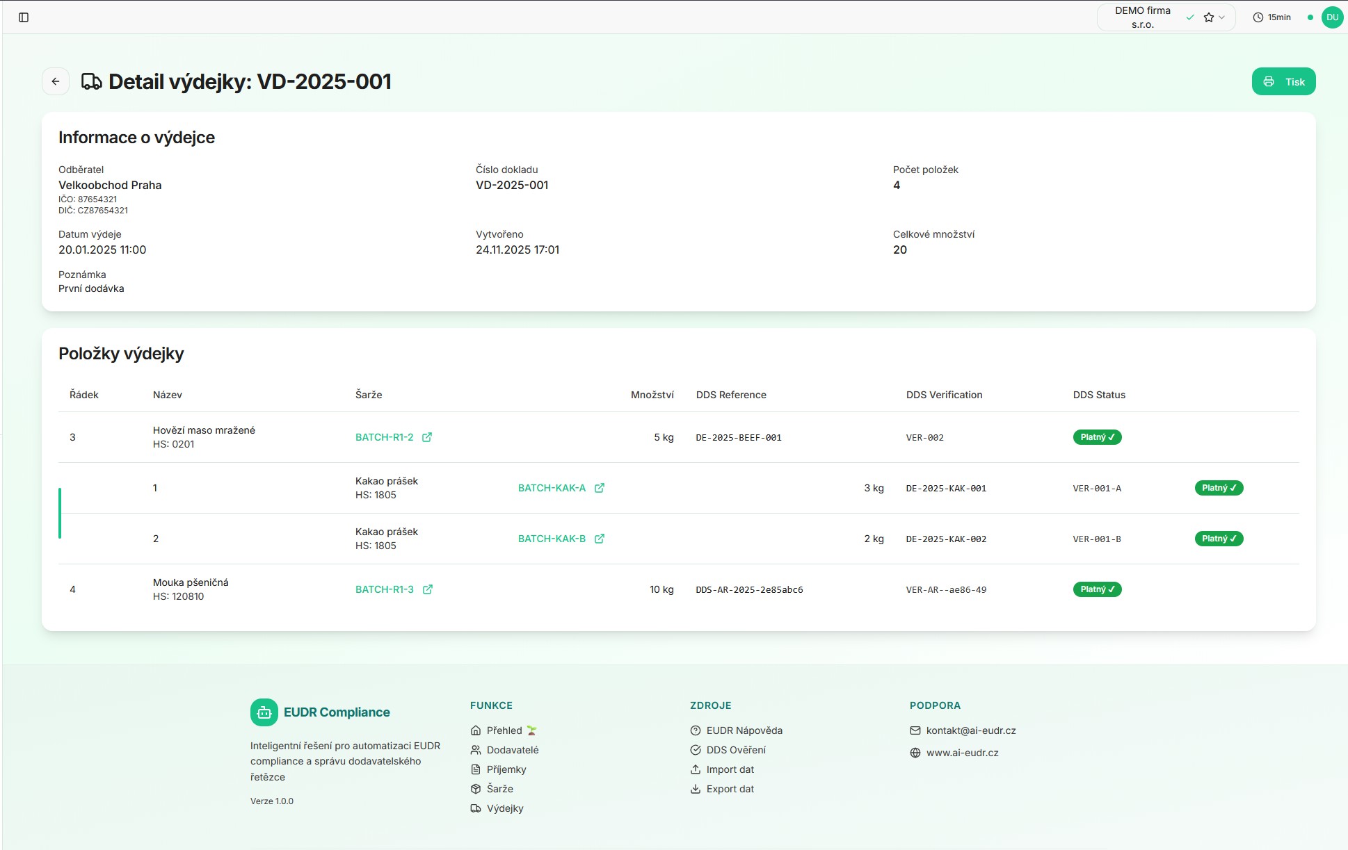This screenshot has width=1348, height=850.
Task: Open external link icon next to BATCH-KAK-A
Action: click(600, 488)
